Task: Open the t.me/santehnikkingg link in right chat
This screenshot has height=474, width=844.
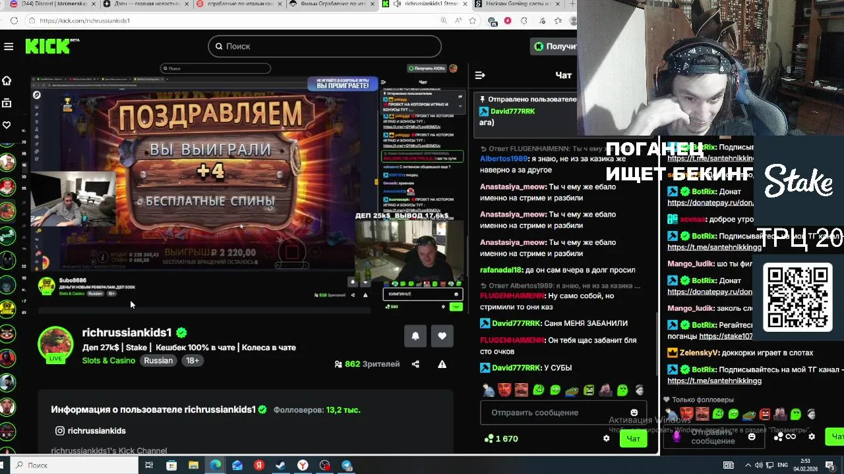Action: (714, 381)
